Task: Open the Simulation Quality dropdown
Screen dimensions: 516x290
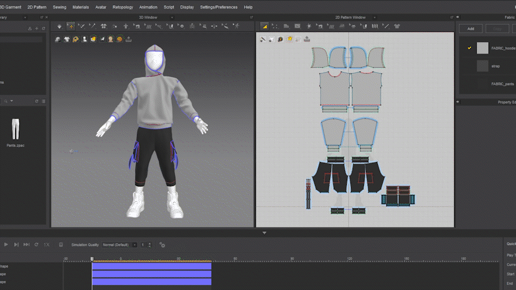Action: (x=119, y=245)
